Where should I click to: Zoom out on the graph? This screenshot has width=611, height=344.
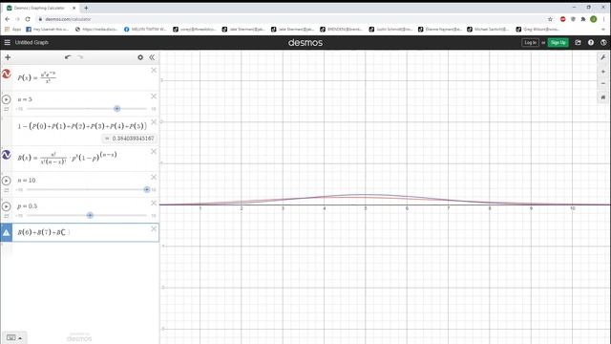coord(602,83)
